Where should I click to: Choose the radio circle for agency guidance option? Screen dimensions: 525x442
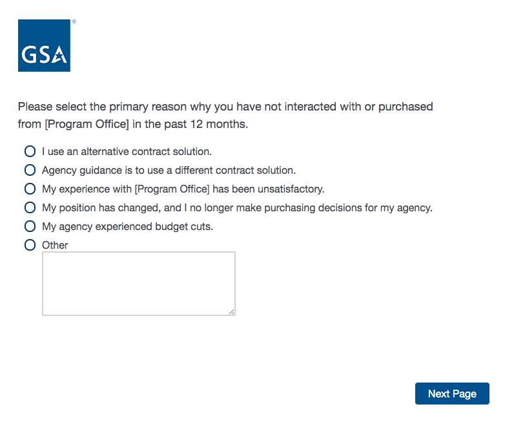click(30, 171)
